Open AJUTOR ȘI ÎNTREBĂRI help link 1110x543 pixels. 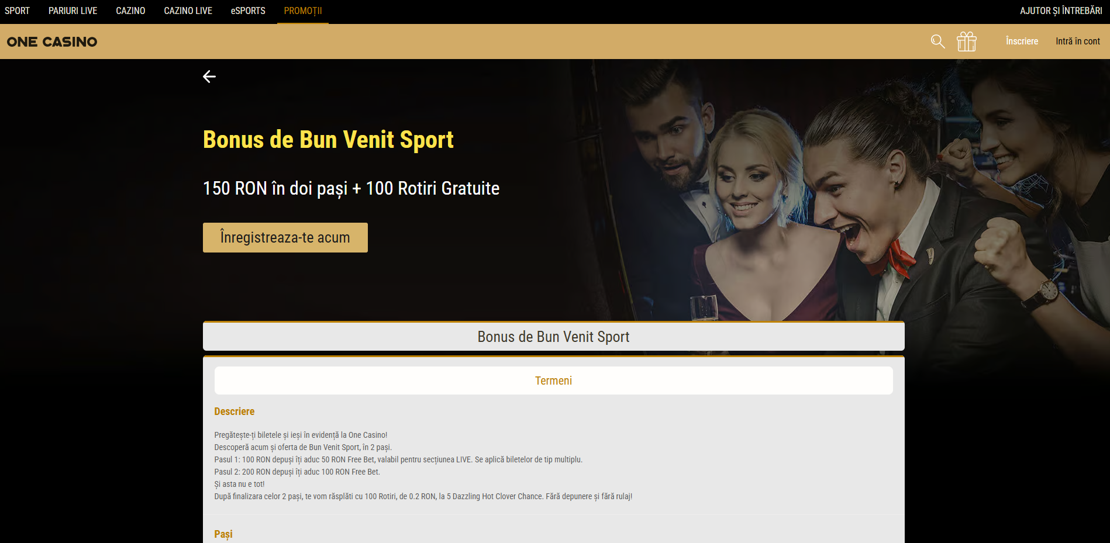[1061, 11]
